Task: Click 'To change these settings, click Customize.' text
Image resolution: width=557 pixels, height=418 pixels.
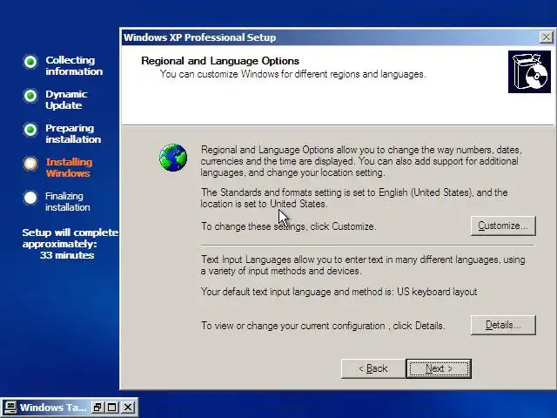Action: (x=288, y=226)
